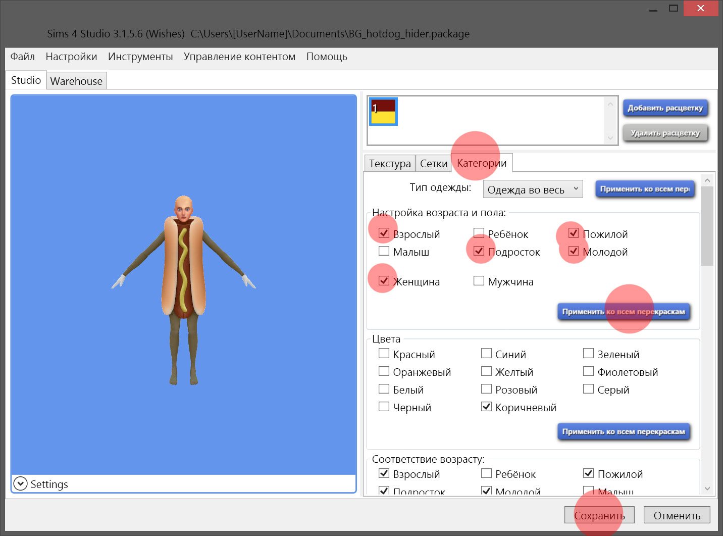Toggle Пожилой checkbox in age and gender settings

click(x=574, y=233)
